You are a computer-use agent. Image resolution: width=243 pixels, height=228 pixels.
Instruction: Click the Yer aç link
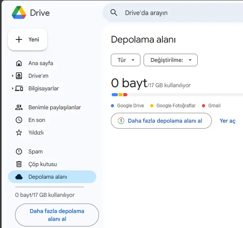tap(228, 121)
